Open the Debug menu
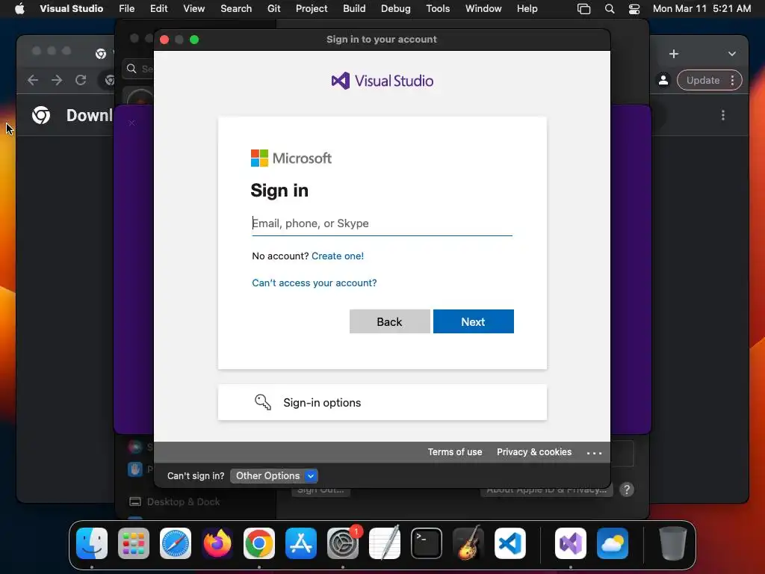 pyautogui.click(x=396, y=8)
